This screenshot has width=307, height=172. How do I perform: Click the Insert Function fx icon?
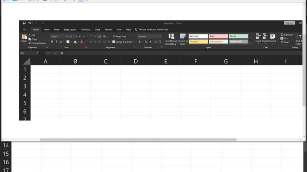[62, 53]
